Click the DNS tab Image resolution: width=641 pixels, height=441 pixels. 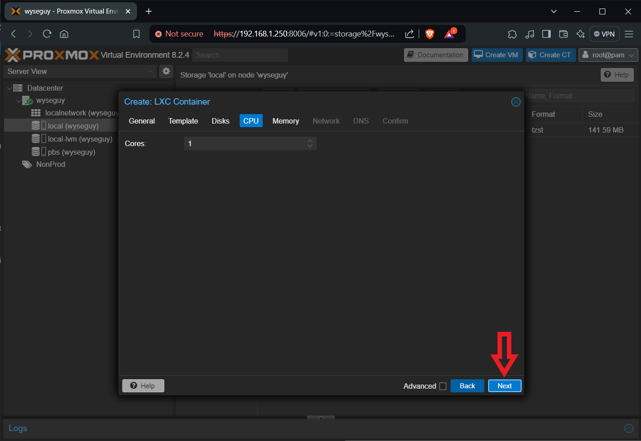(361, 121)
